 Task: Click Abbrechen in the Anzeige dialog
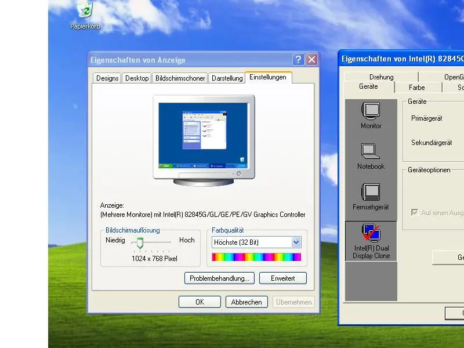246,302
